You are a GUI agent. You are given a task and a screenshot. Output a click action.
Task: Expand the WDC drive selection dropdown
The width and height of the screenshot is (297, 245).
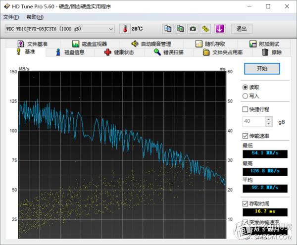click(x=110, y=29)
